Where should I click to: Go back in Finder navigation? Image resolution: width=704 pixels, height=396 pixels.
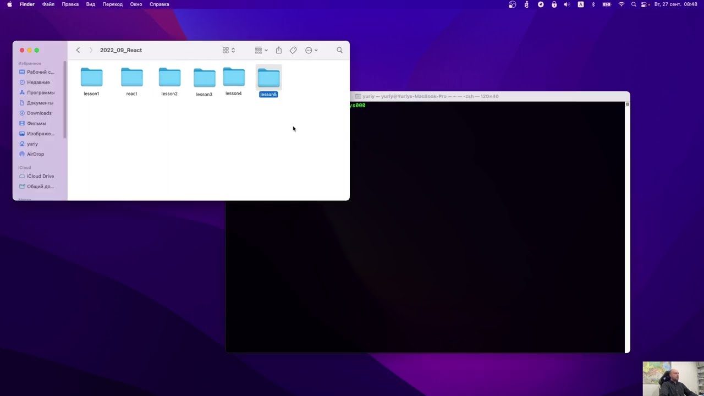pos(78,50)
